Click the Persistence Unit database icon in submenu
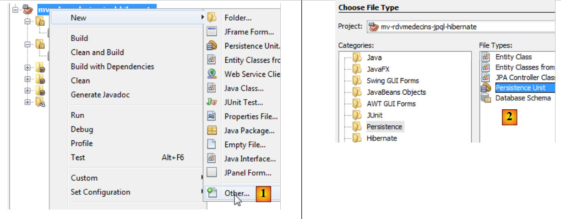Screen dimensions: 561x219 [x=212, y=46]
